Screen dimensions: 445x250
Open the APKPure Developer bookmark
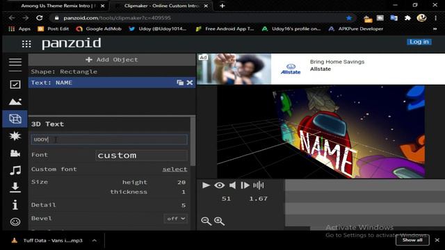tap(355, 28)
